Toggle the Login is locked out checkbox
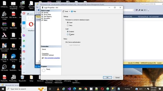This screenshot has height=91, width=163. pyautogui.click(x=68, y=45)
